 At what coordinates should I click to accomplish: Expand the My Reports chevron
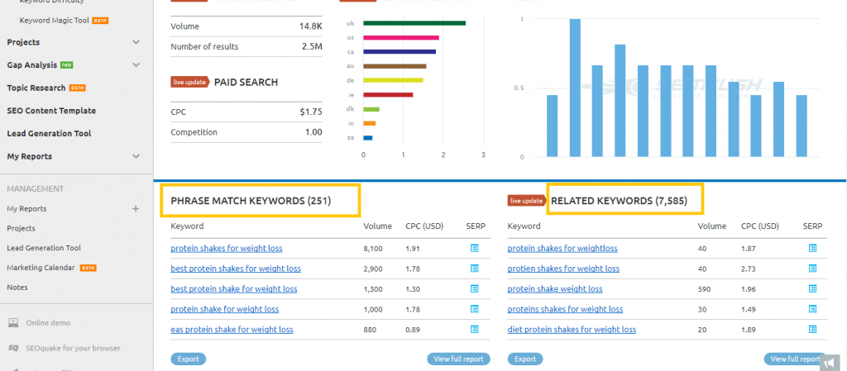pos(136,156)
